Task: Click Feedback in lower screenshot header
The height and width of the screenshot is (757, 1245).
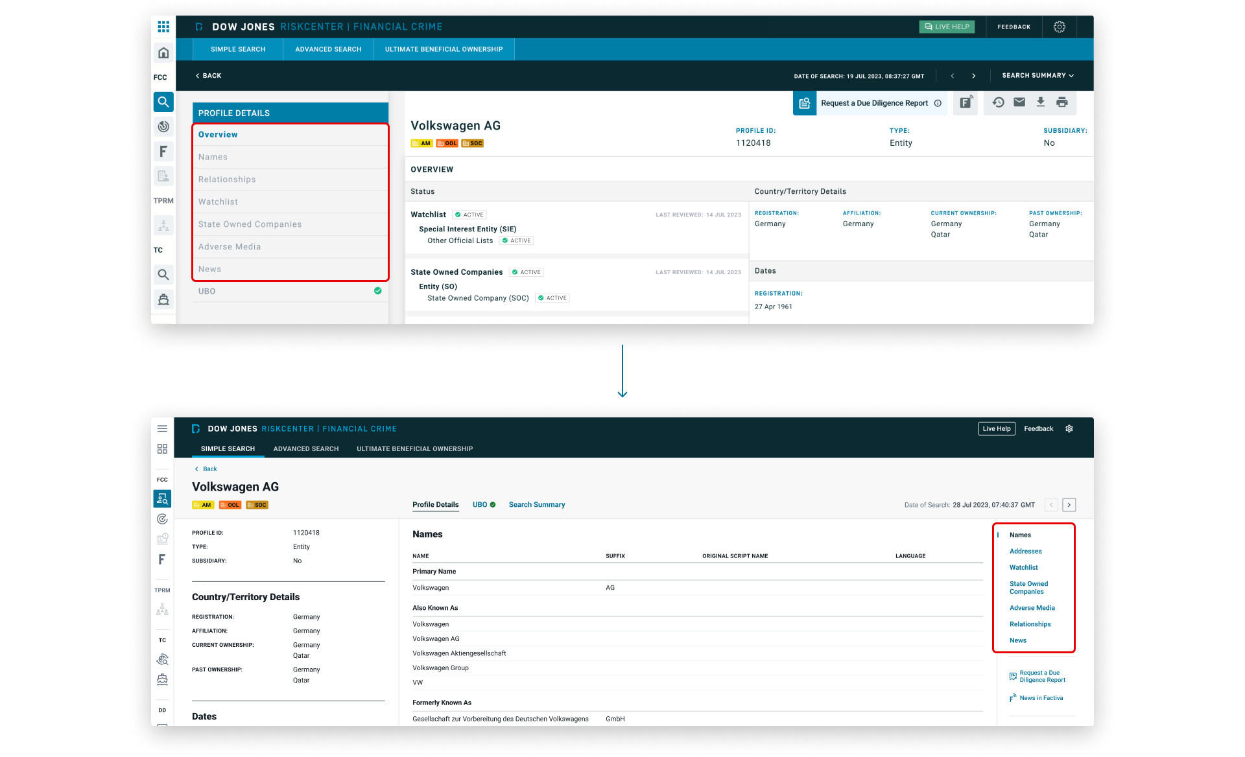Action: coord(1039,428)
